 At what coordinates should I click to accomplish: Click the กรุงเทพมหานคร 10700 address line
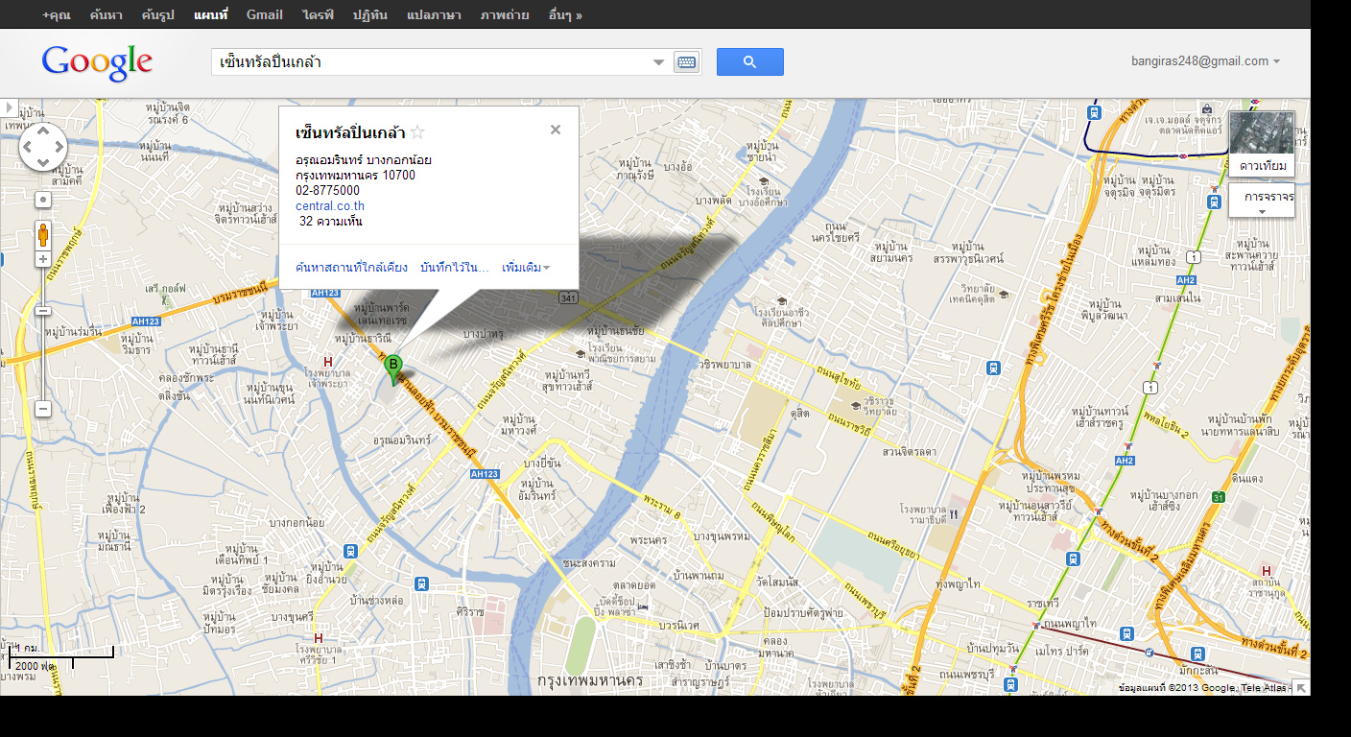(355, 176)
